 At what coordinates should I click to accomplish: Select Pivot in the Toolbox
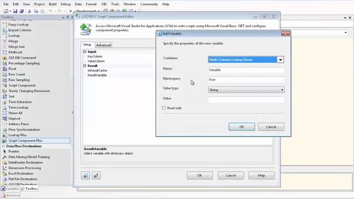12,69
